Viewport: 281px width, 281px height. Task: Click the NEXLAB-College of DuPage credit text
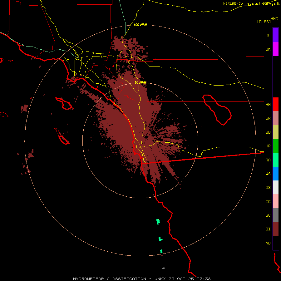[x=250, y=3]
